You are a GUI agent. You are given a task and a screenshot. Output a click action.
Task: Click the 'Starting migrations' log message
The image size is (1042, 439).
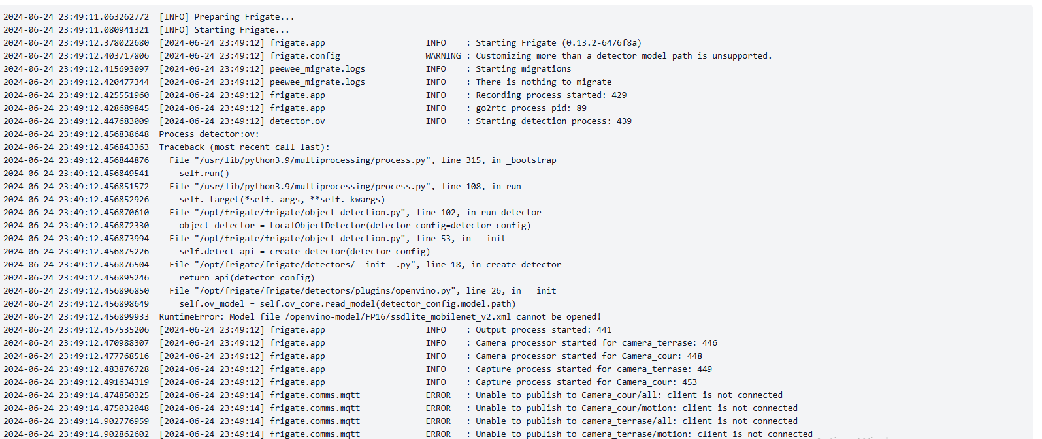pos(523,69)
